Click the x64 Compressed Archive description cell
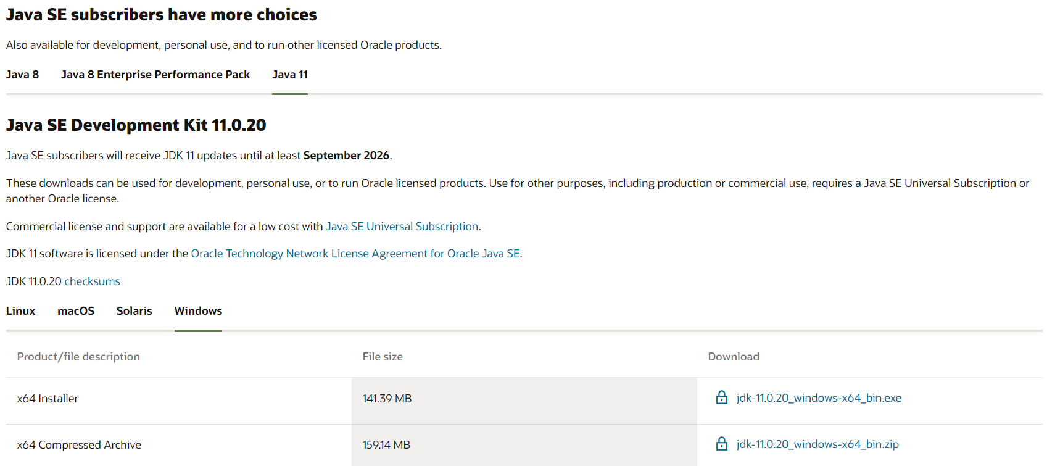The image size is (1047, 466). point(79,445)
